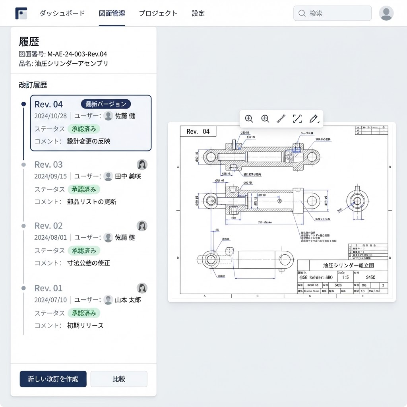This screenshot has height=407, width=407.
Task: Click user avatar beside 佐藤 健 in Rev. 02
Action: pyautogui.click(x=108, y=237)
